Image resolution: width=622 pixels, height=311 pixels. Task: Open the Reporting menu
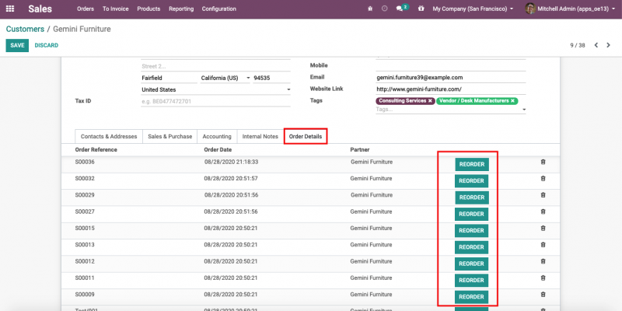click(181, 9)
